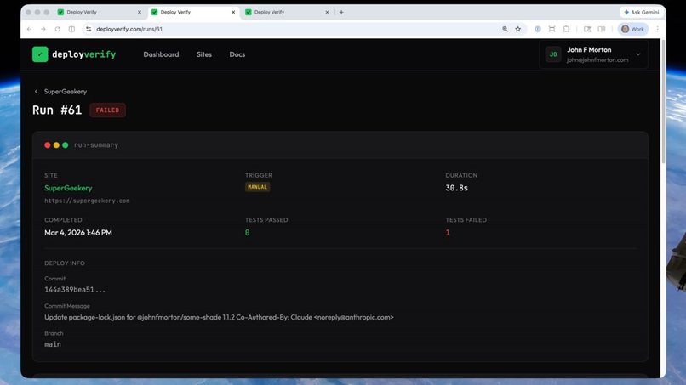Screen dimensions: 686x385
Task: Close the third Deploy Verify tab
Action: pyautogui.click(x=327, y=12)
